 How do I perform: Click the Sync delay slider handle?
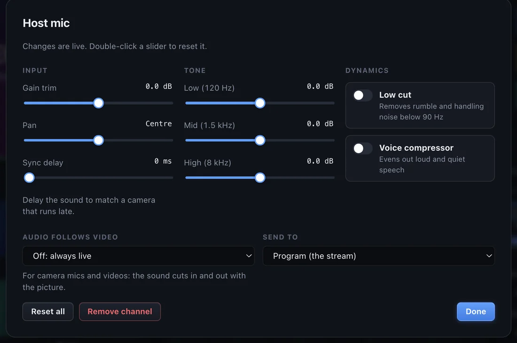[x=29, y=178]
